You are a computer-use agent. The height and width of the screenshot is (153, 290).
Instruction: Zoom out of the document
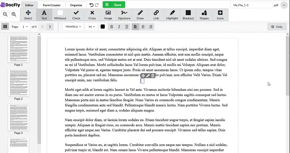5,14
